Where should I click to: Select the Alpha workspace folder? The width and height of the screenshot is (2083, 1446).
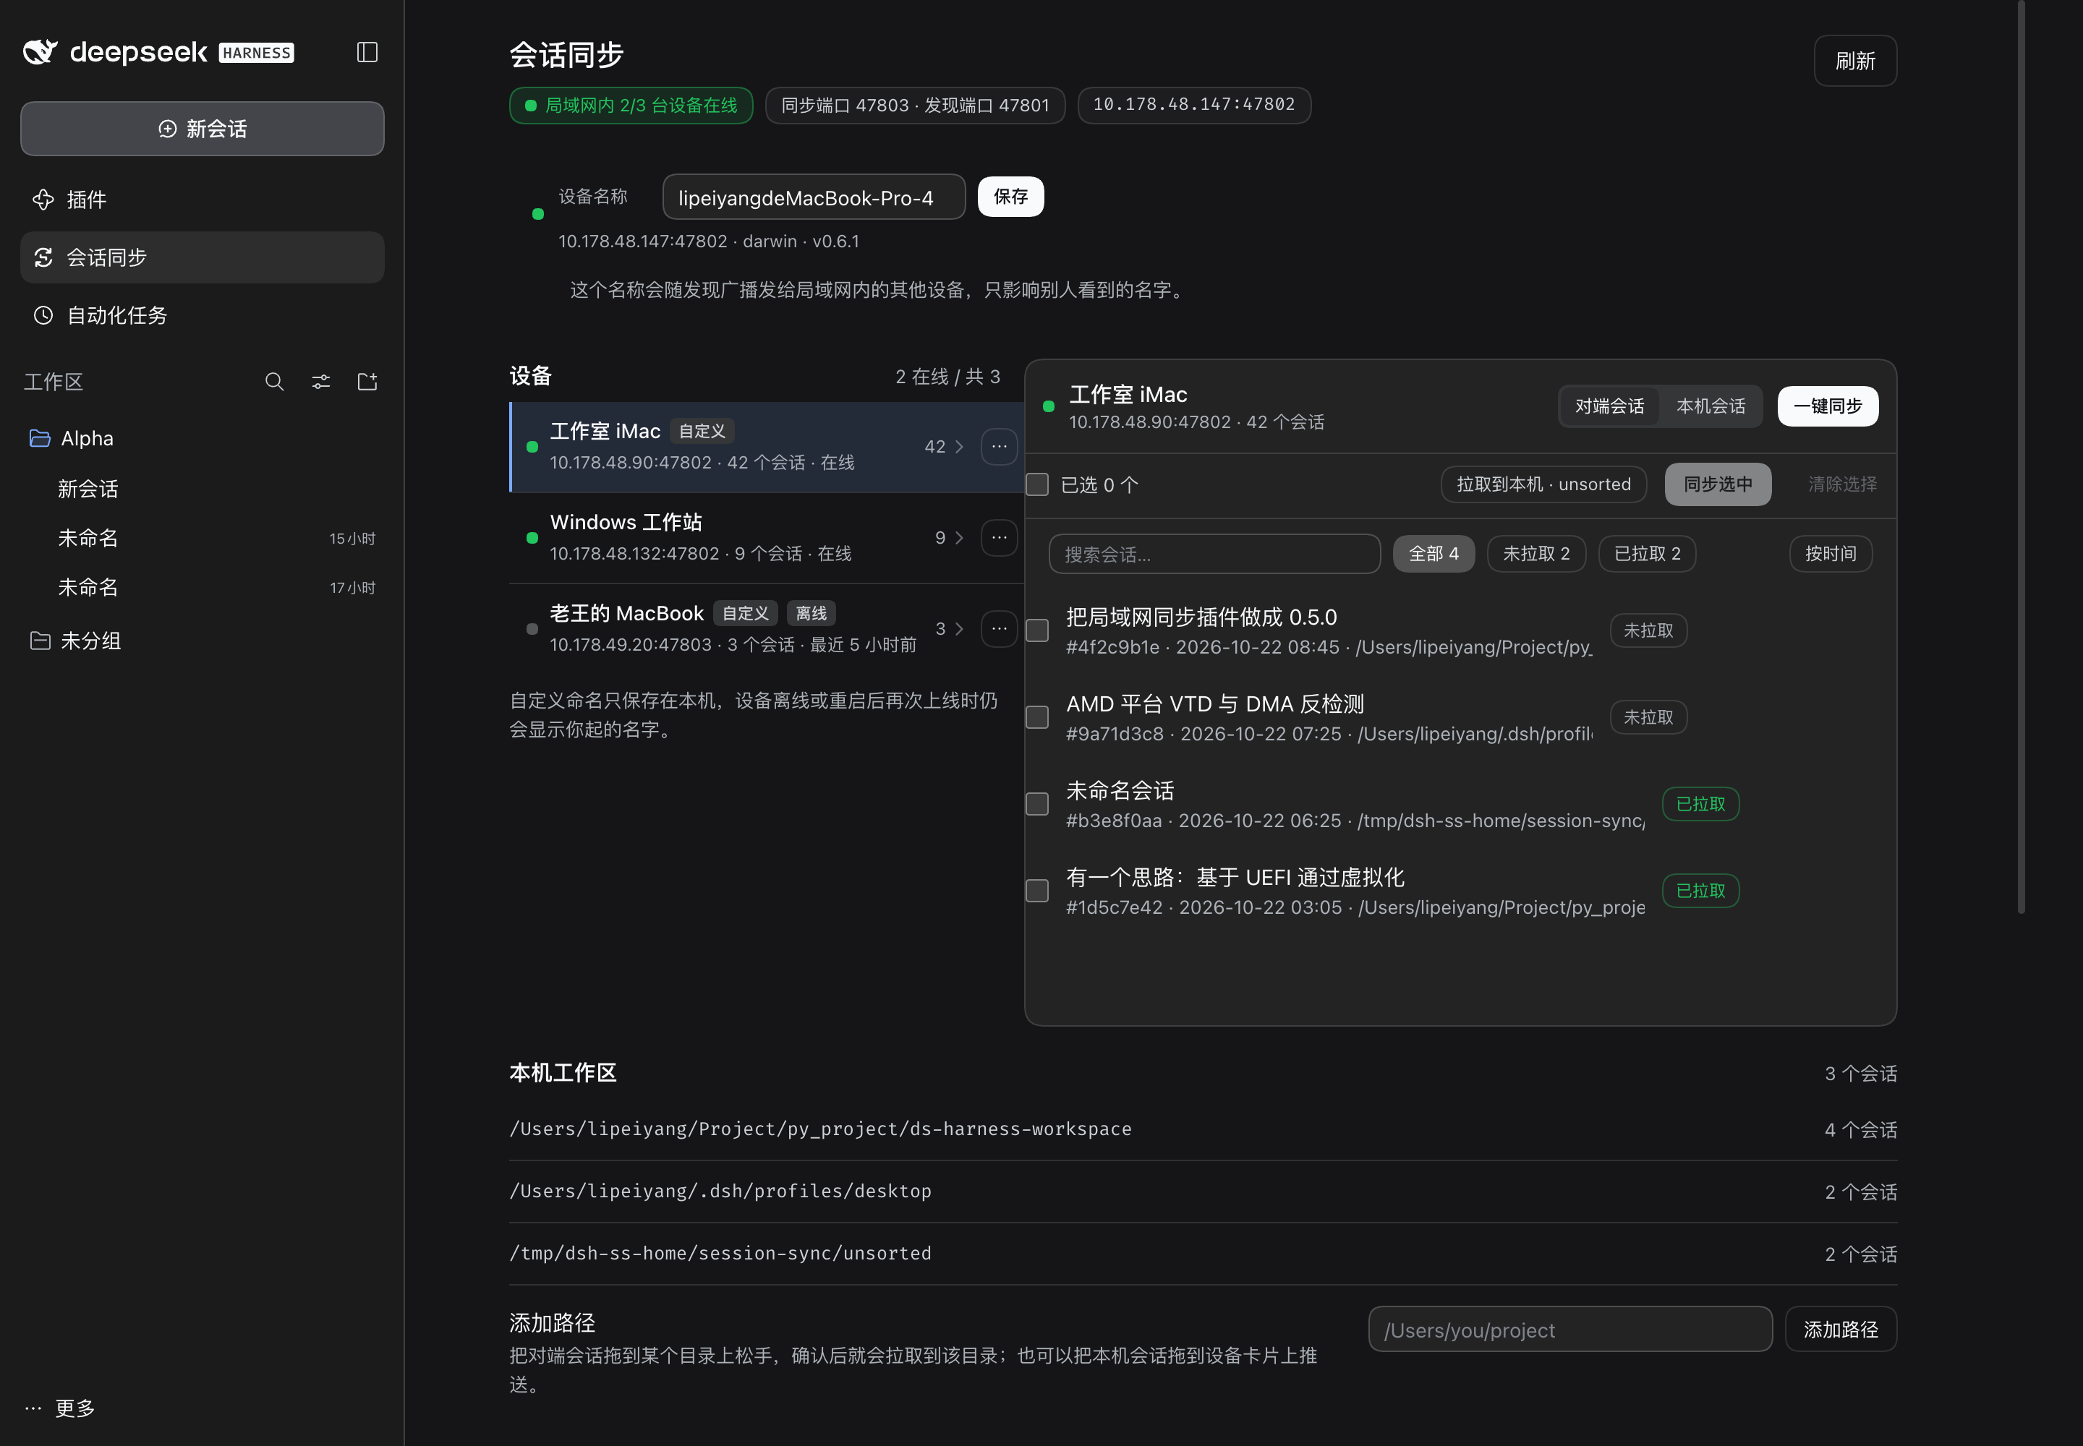tap(202, 439)
